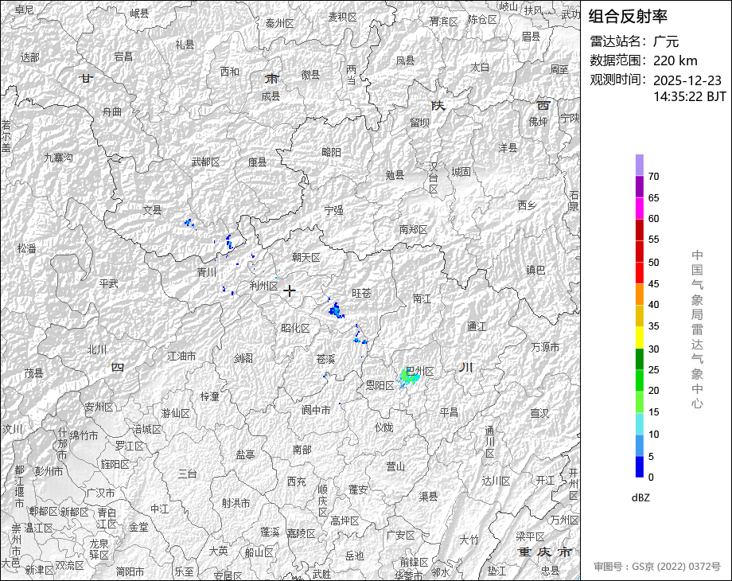The image size is (732, 581).
Task: Click the 剑阁 map label
Action: [243, 358]
